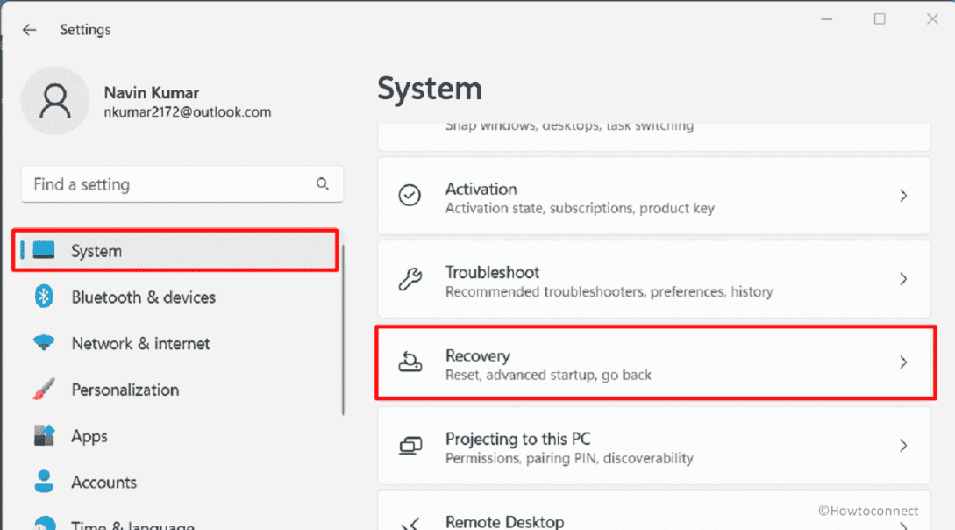Open the Recovery settings title
This screenshot has width=955, height=530.
coord(477,355)
